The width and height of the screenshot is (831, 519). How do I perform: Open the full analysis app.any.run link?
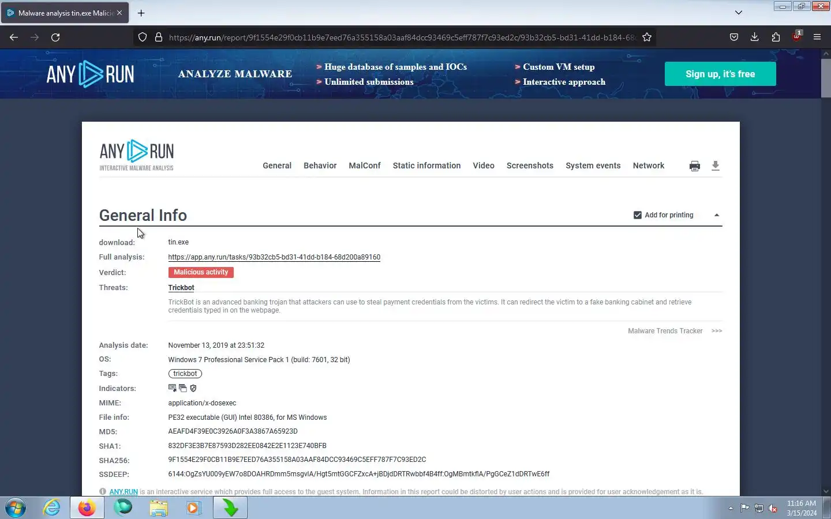(x=274, y=257)
